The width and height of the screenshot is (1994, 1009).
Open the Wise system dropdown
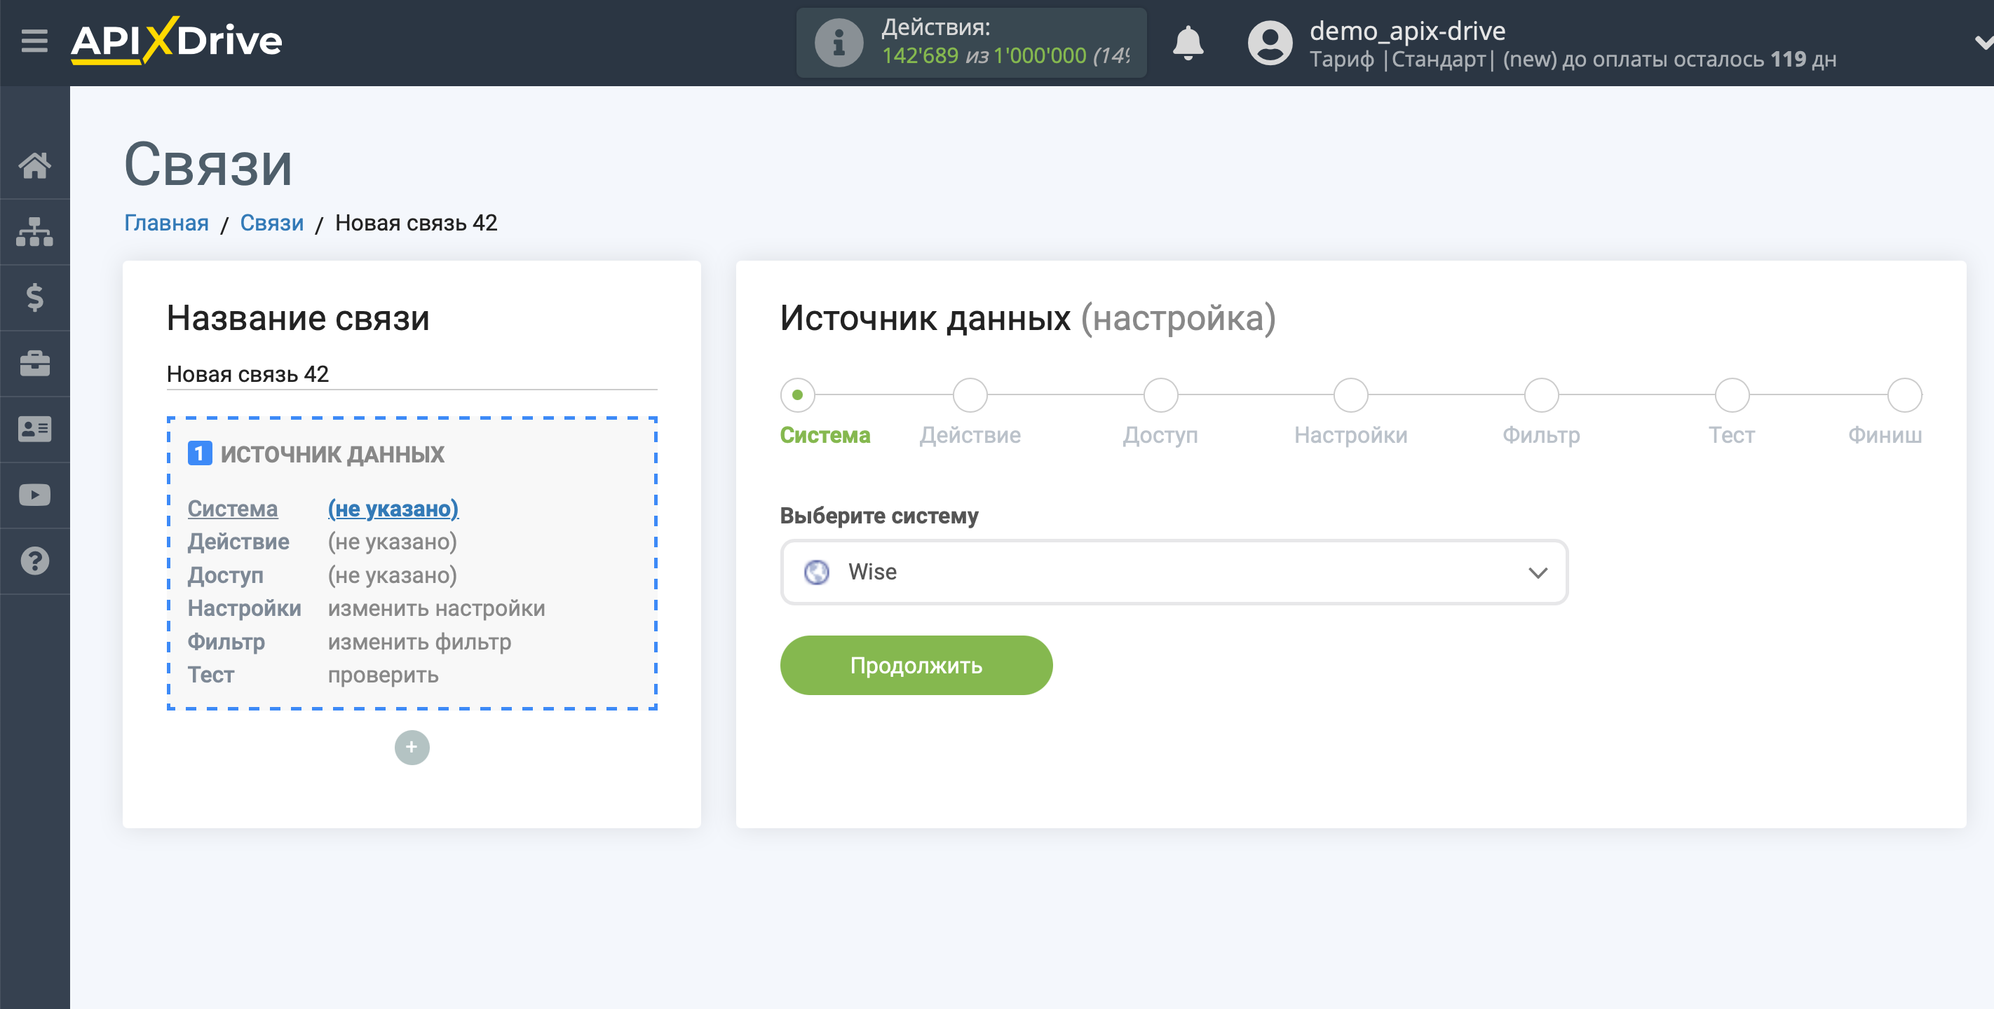[x=1174, y=572]
